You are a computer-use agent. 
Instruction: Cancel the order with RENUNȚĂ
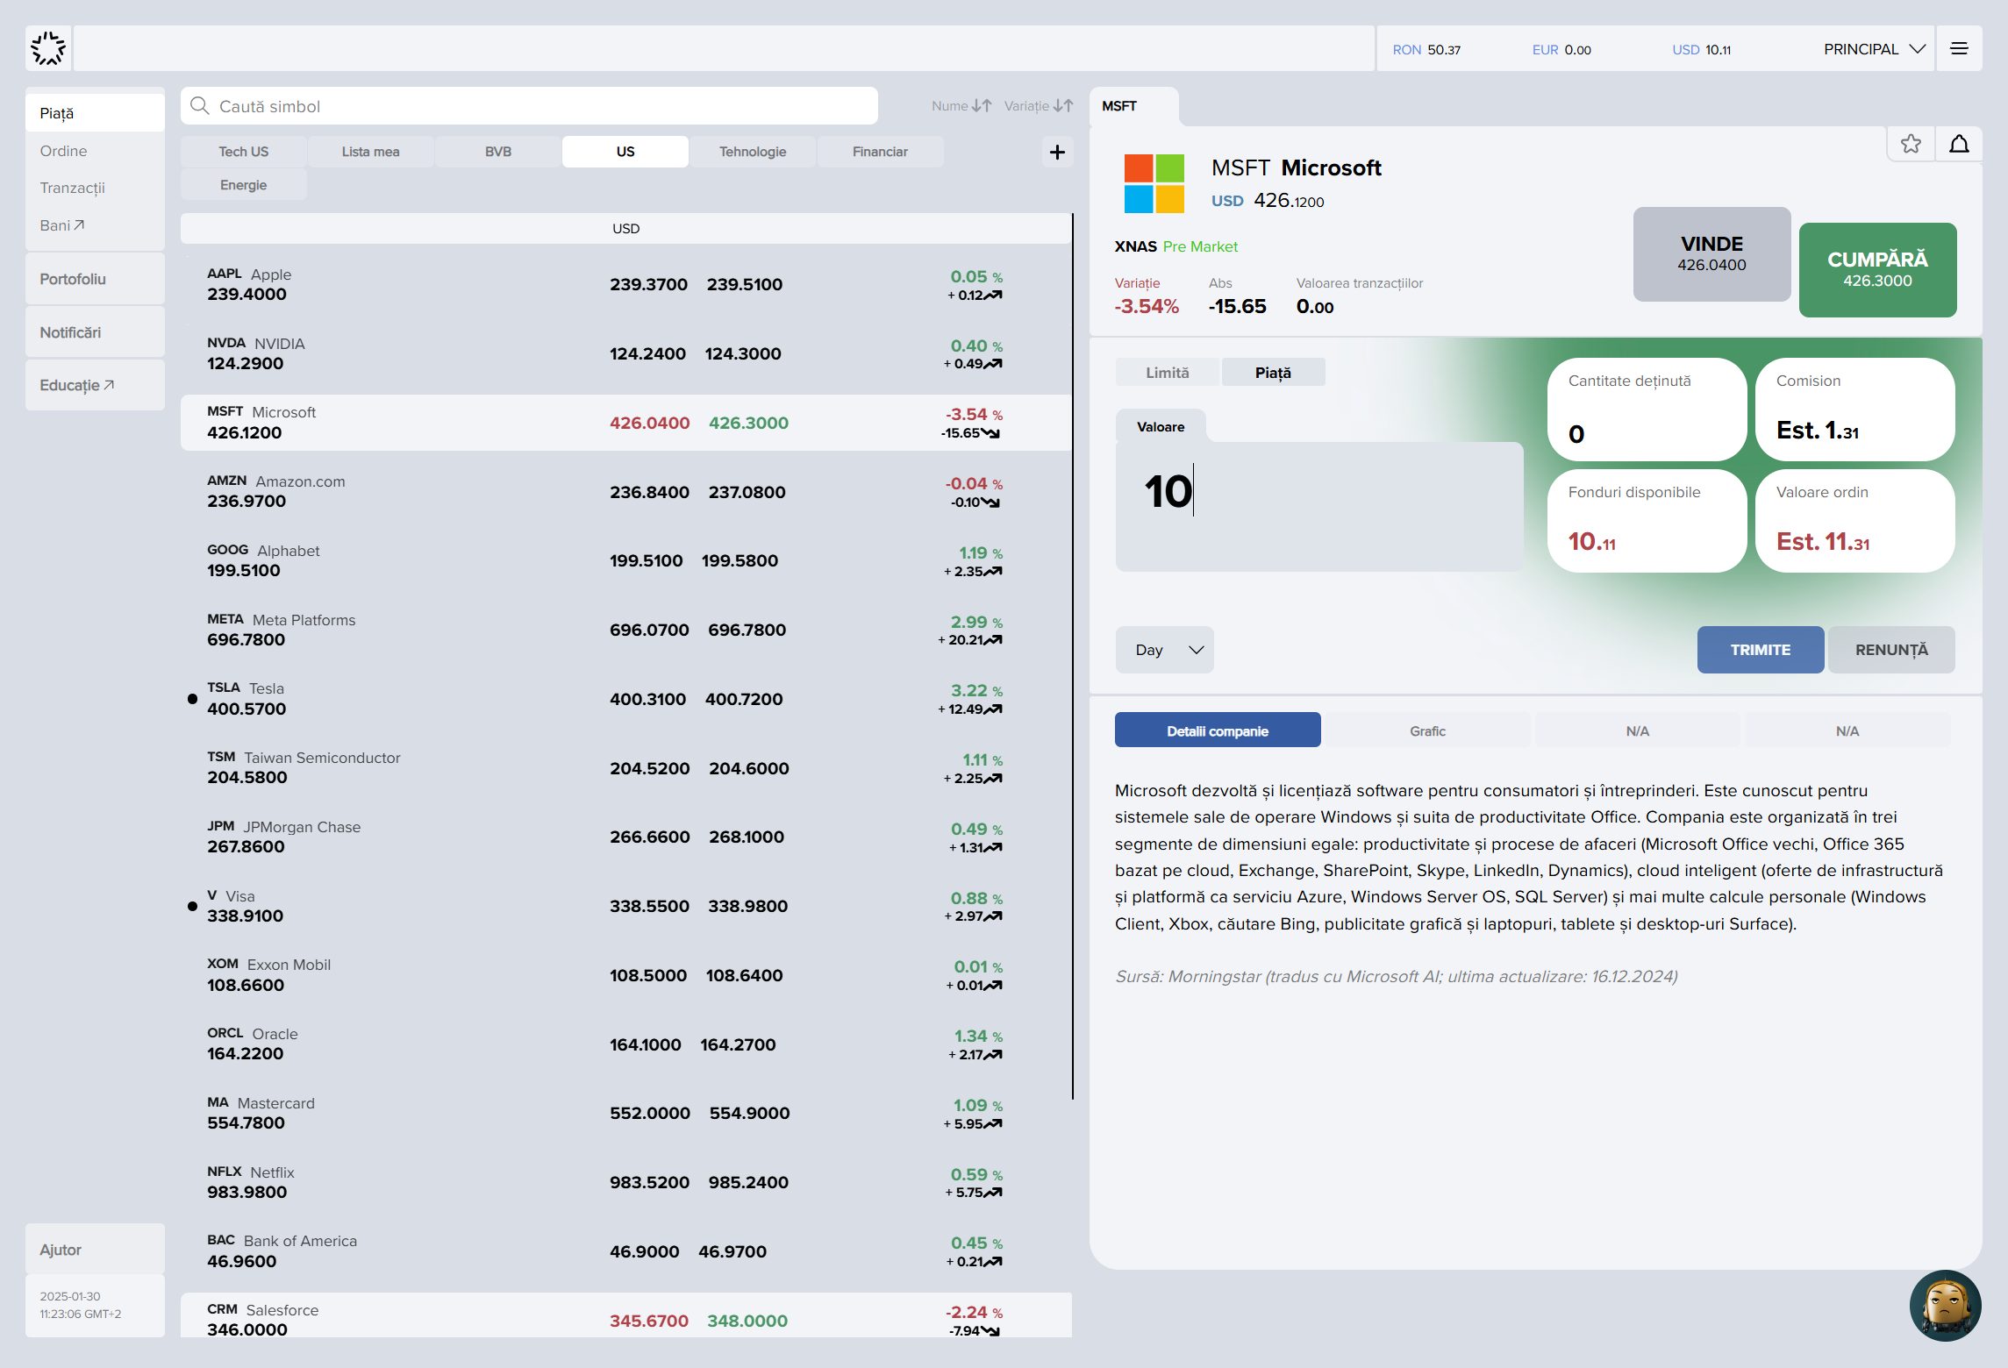click(x=1891, y=650)
